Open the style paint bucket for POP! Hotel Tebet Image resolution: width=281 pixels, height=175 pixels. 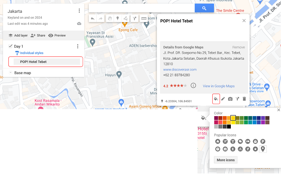(216, 99)
